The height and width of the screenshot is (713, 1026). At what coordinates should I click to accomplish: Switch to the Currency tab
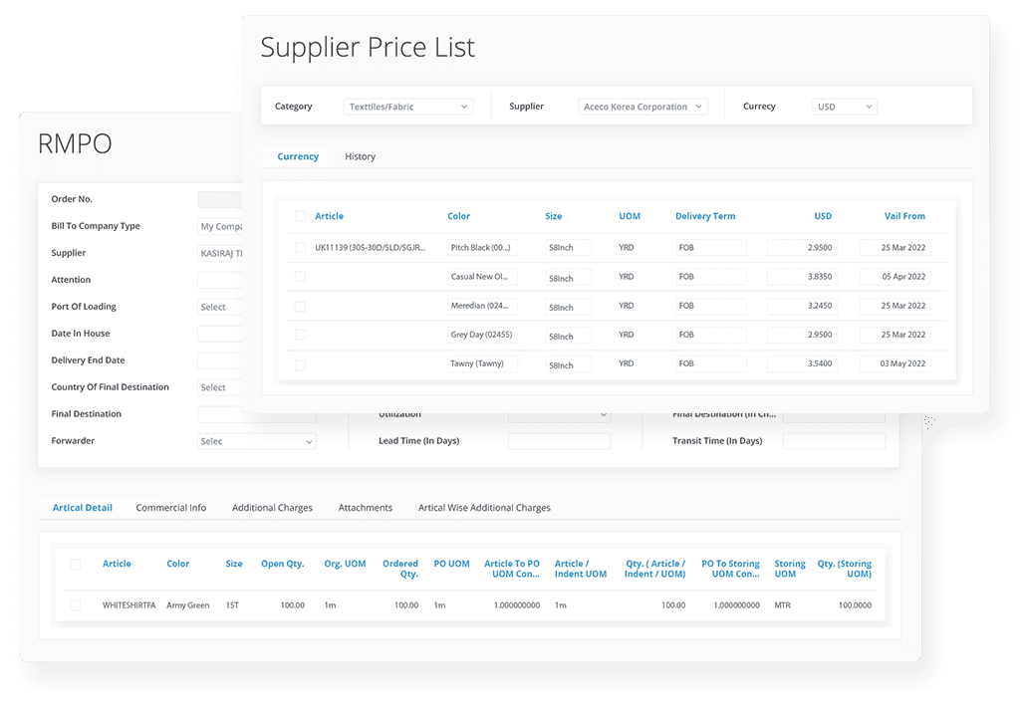(298, 156)
